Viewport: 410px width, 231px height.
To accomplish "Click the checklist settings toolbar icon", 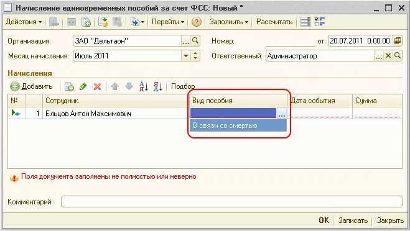I will tap(320, 22).
